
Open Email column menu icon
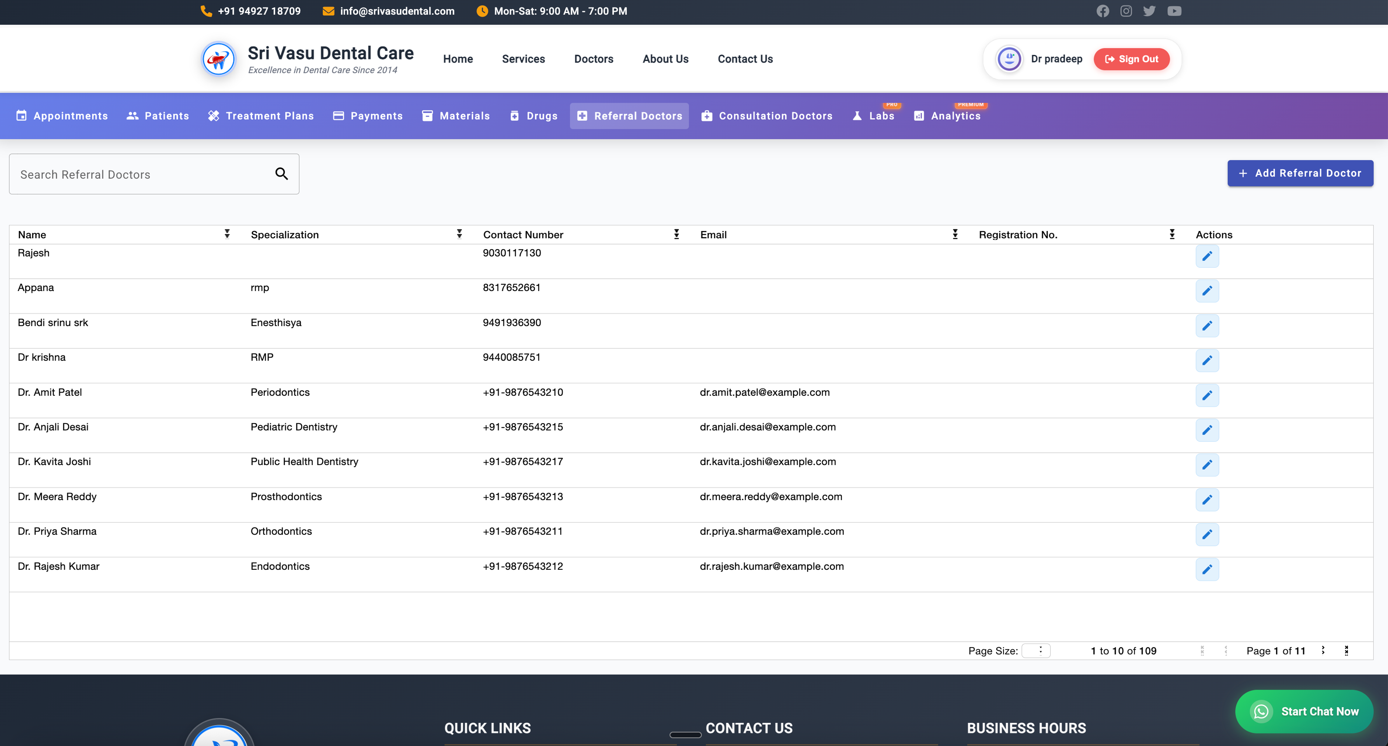click(x=955, y=234)
